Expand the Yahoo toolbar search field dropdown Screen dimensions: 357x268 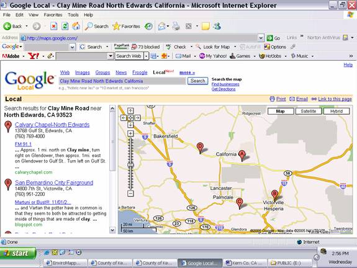111,56
